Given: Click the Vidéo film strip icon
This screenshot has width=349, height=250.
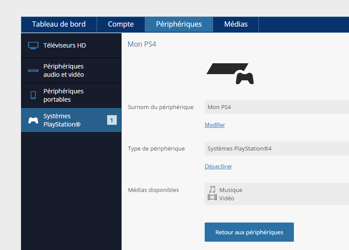Looking at the screenshot, I should 212,197.
